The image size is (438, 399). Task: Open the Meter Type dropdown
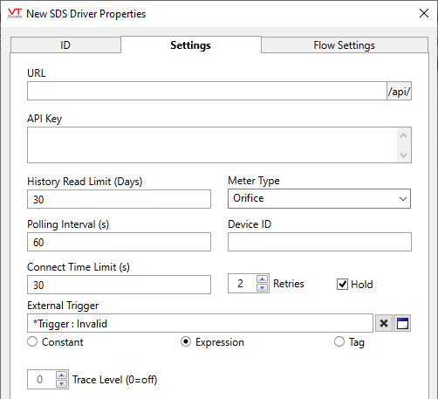coord(319,198)
